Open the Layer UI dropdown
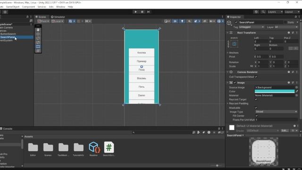The image size is (302, 170). coord(286,27)
